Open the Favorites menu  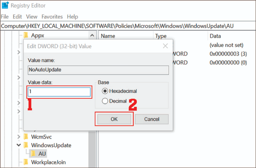(x=52, y=17)
